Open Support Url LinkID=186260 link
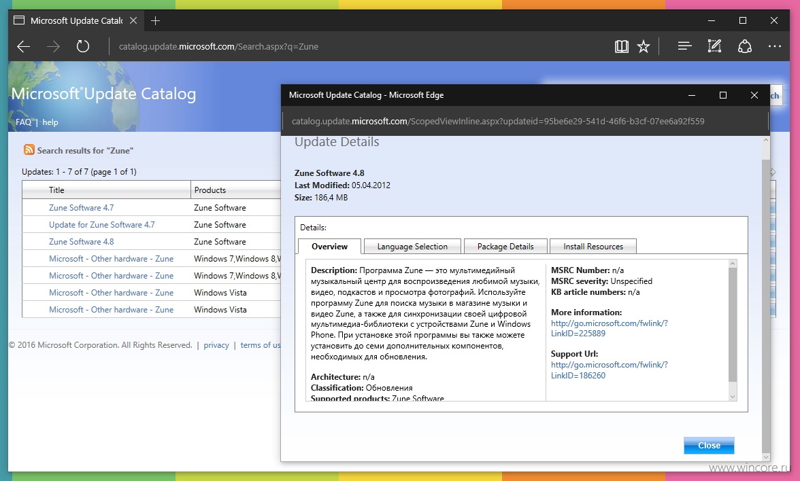This screenshot has height=481, width=800. point(610,370)
